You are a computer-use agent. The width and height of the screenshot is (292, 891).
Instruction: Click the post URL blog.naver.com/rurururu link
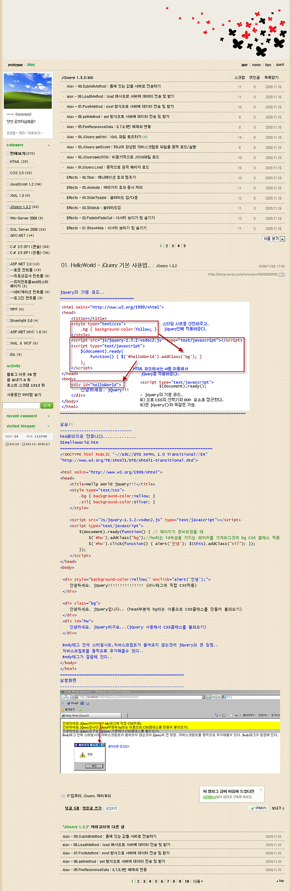(243, 275)
